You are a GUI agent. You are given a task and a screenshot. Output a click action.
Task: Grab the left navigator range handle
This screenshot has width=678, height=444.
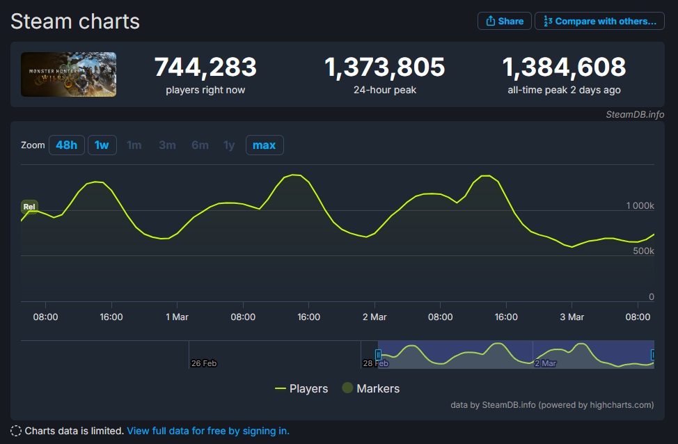pos(378,355)
